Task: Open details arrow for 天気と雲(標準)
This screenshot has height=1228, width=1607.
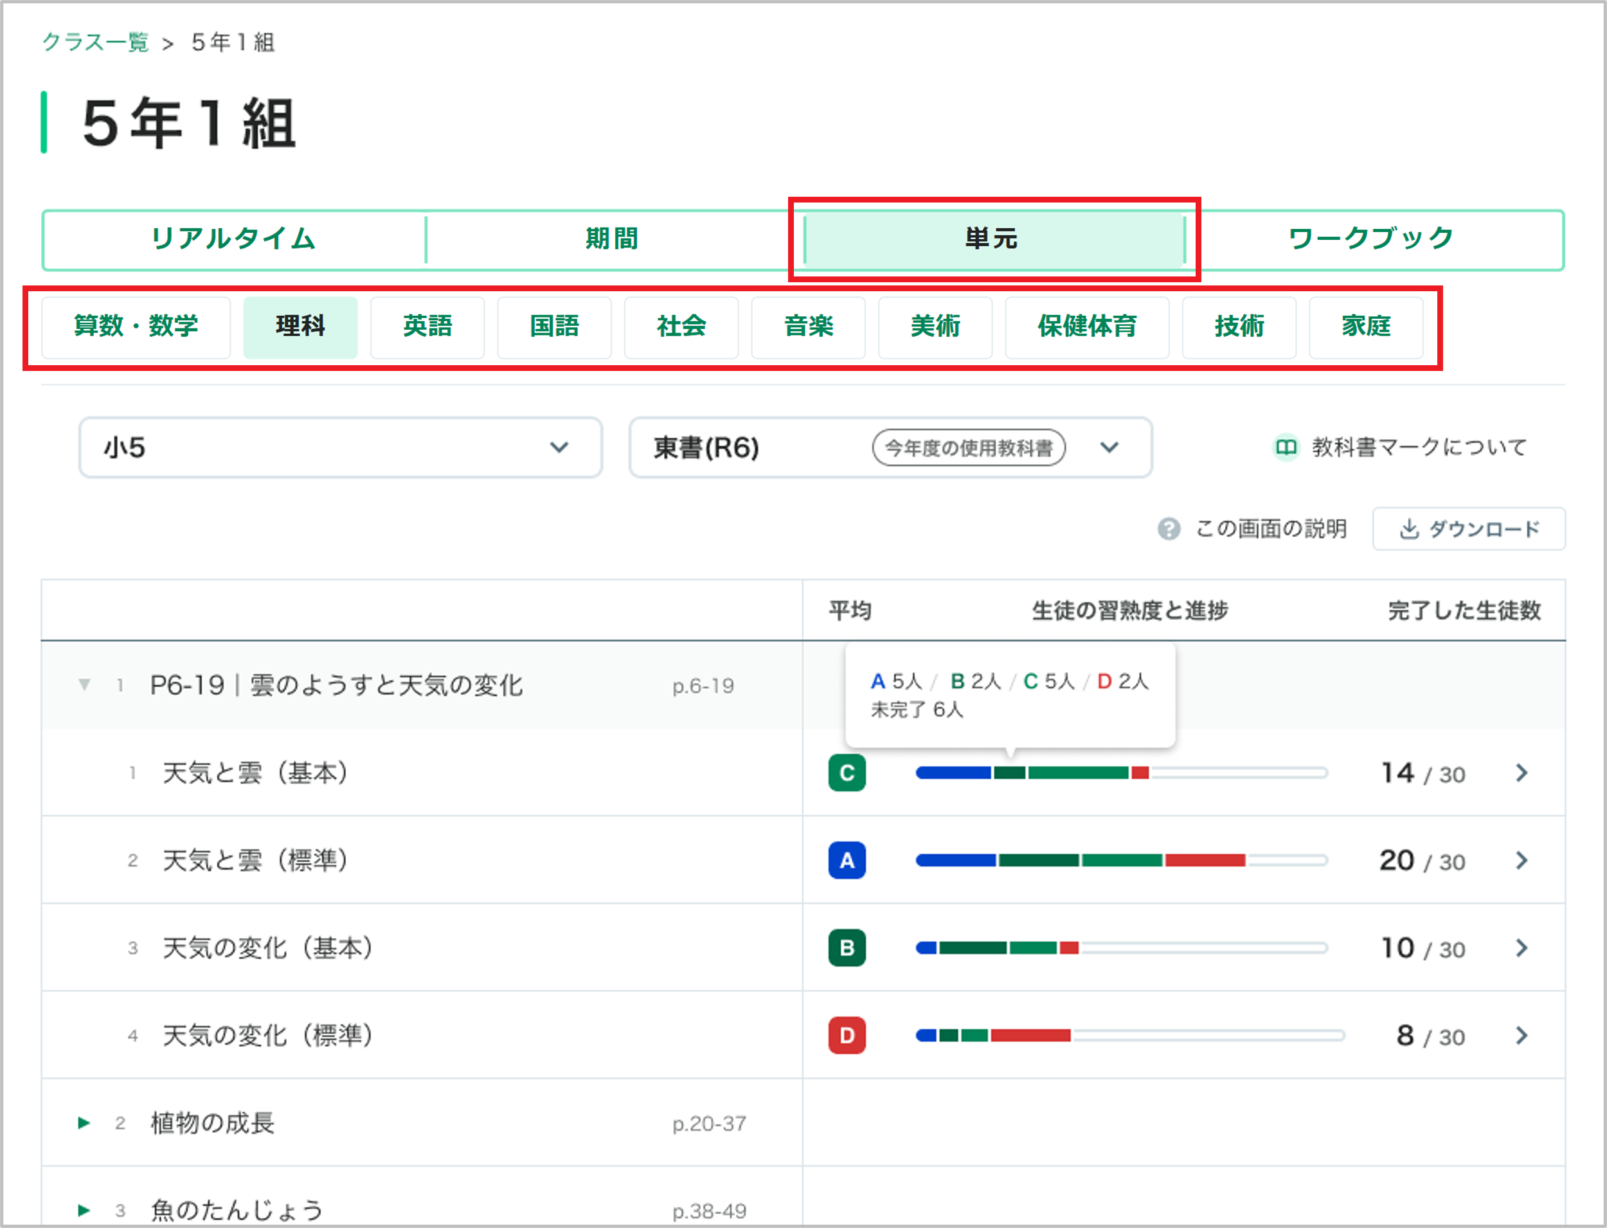Action: [1522, 860]
